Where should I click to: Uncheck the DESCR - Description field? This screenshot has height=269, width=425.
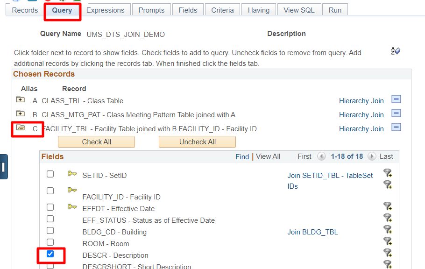(50, 254)
